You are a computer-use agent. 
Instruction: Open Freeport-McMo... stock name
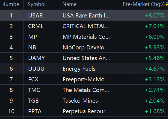pos(86,79)
